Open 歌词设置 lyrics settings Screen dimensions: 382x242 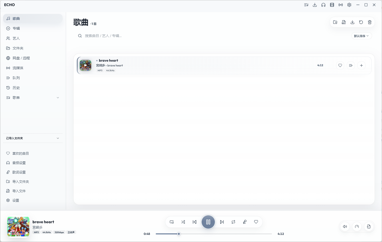tap(33, 172)
